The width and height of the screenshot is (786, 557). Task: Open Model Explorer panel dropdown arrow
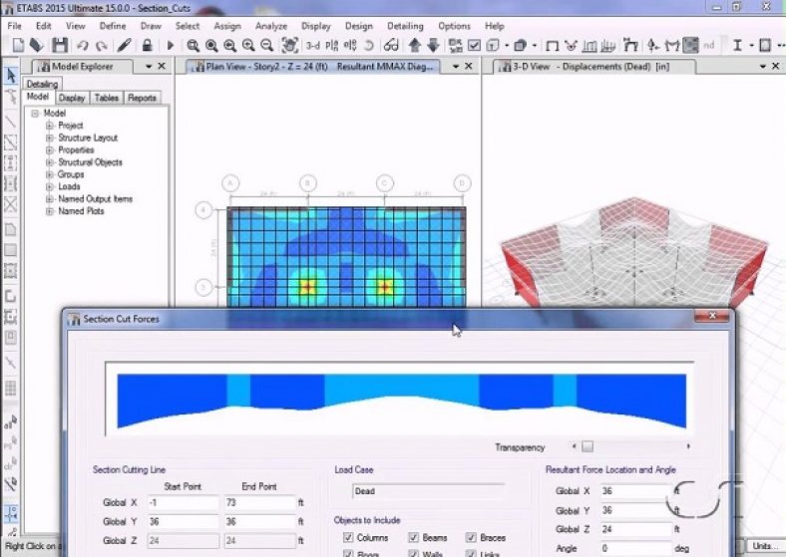pyautogui.click(x=149, y=66)
